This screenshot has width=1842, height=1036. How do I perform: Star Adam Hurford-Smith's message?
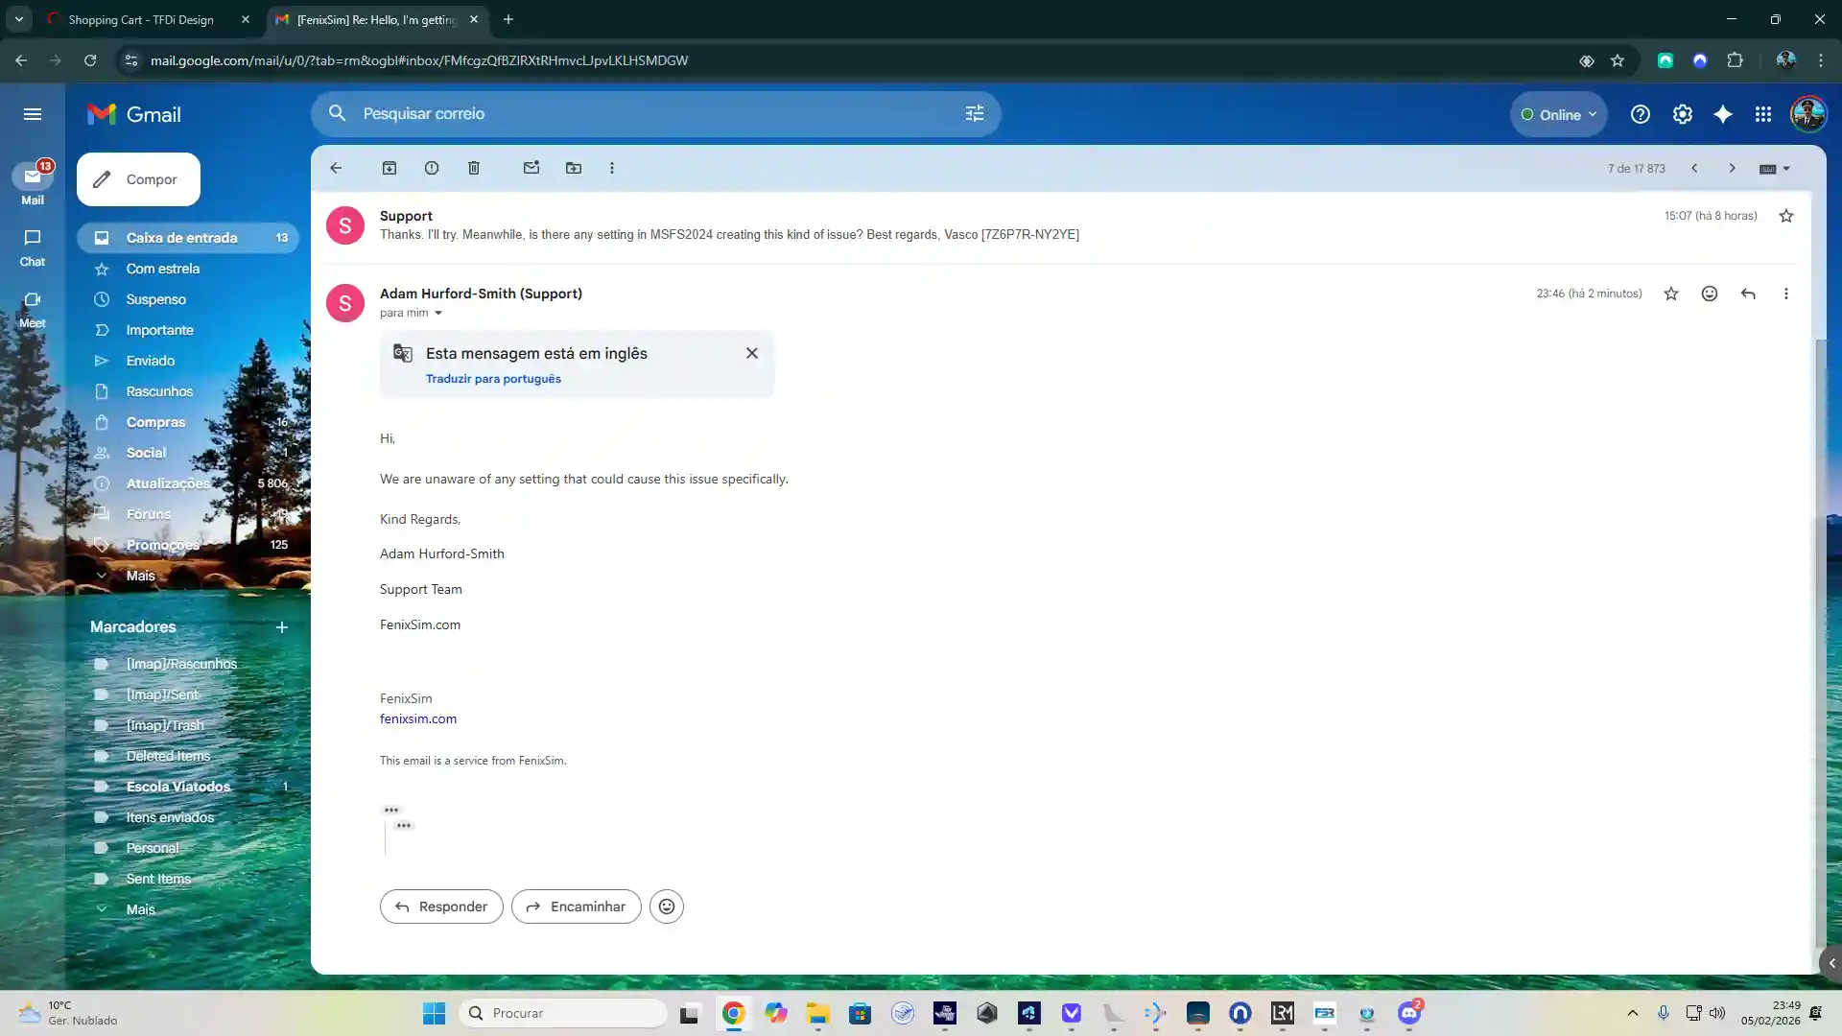pyautogui.click(x=1671, y=294)
